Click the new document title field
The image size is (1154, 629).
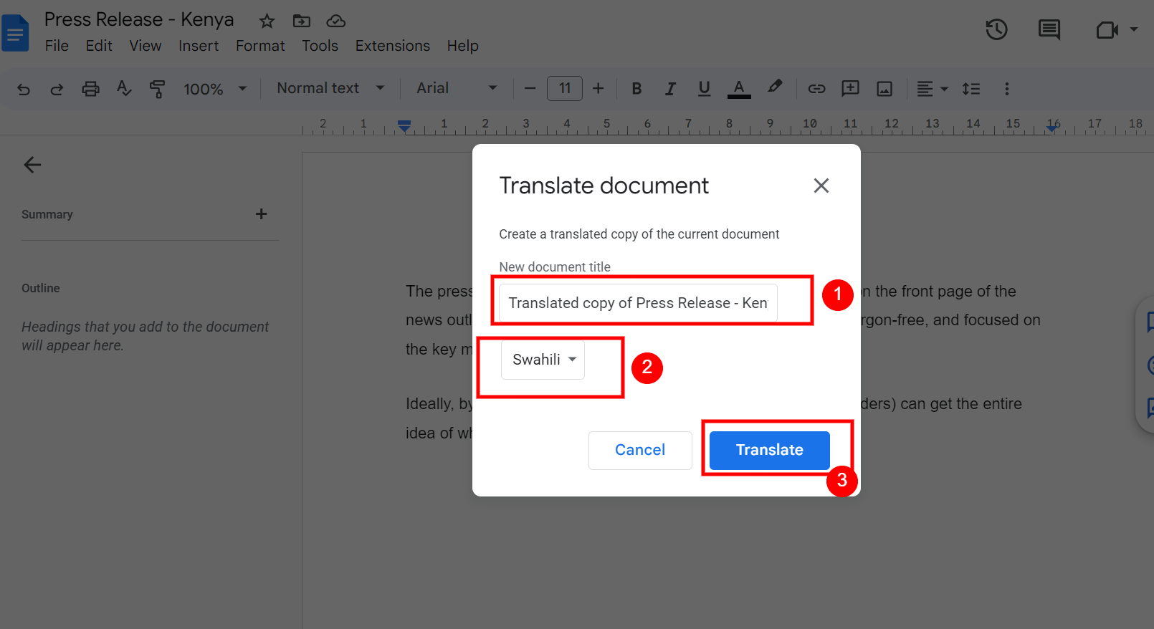pyautogui.click(x=637, y=303)
